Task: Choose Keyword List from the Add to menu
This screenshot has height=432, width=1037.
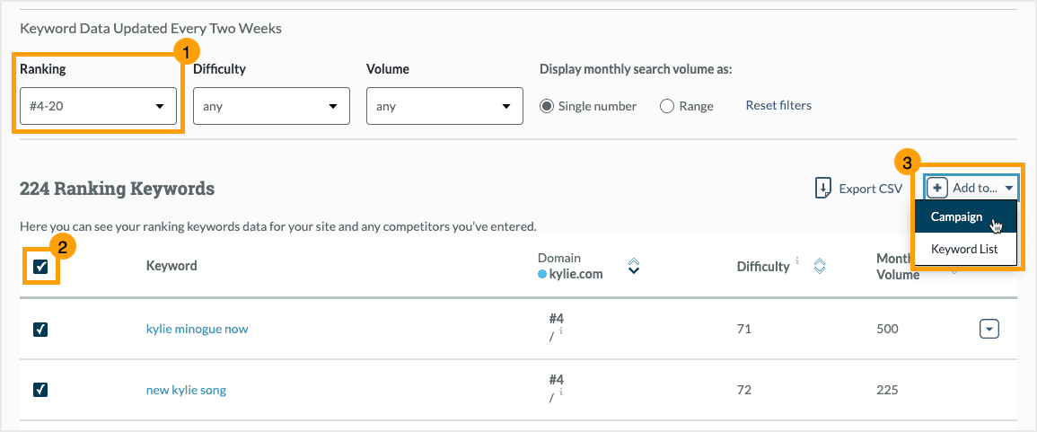Action: (x=964, y=249)
